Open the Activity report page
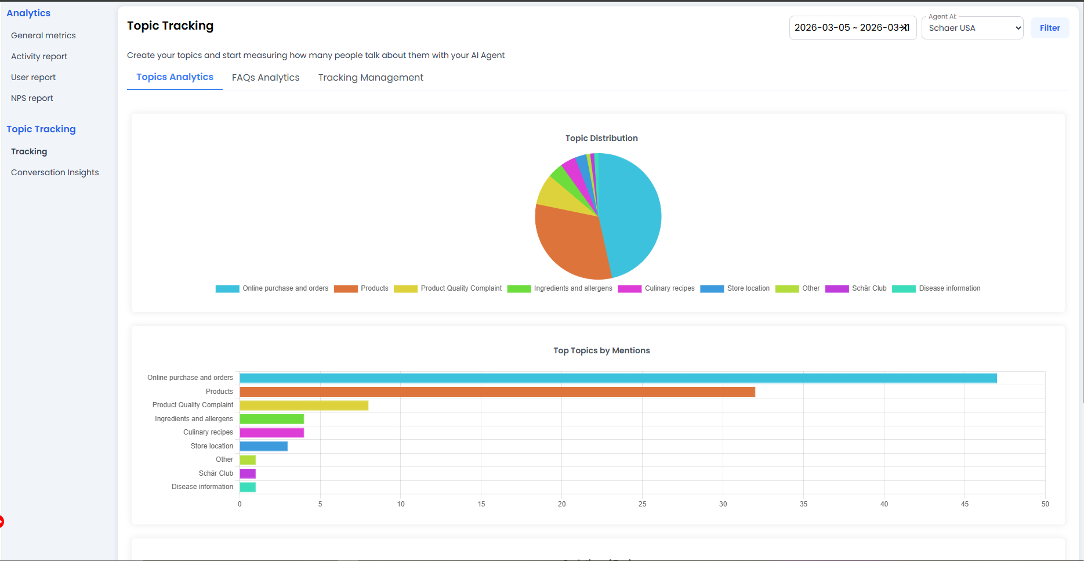The image size is (1084, 561). (x=39, y=56)
